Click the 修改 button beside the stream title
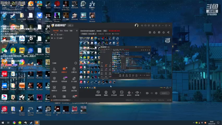This screenshot has height=125, width=222. 105,31
